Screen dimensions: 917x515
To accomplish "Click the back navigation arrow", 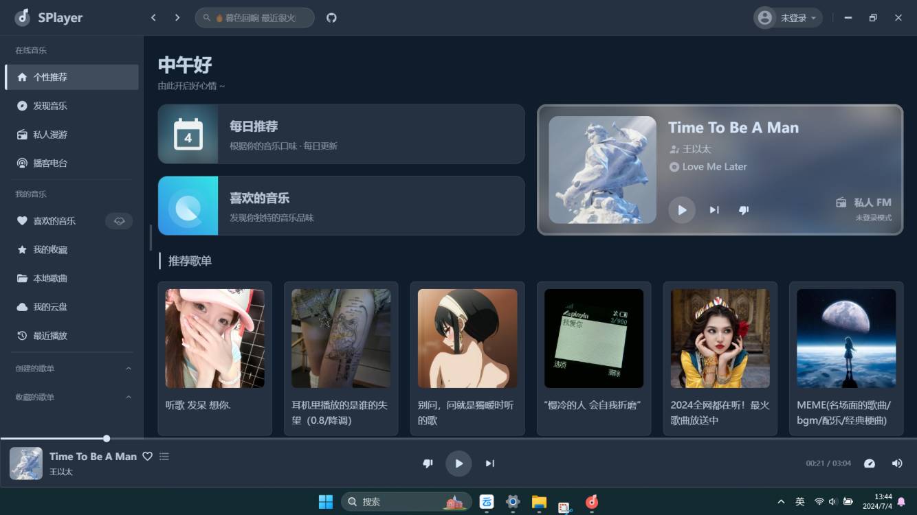I will (153, 18).
